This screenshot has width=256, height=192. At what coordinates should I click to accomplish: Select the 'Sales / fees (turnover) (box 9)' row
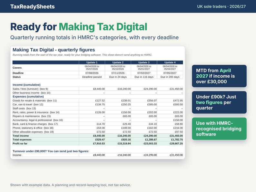(x=98, y=89)
